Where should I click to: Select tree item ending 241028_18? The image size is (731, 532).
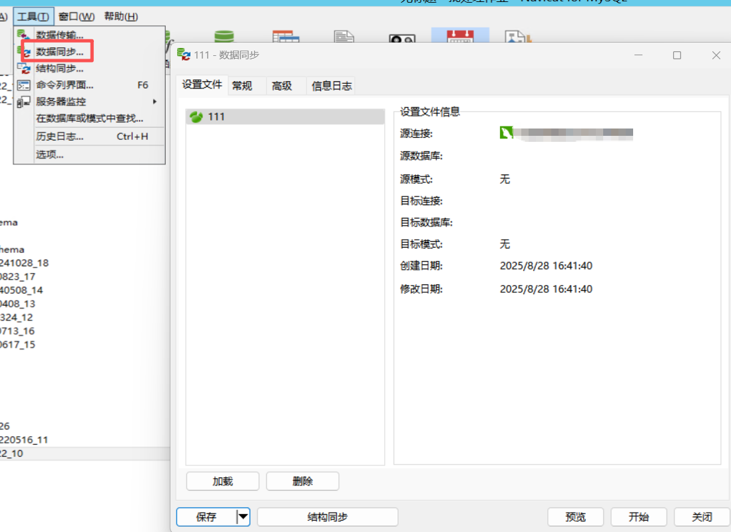point(24,263)
